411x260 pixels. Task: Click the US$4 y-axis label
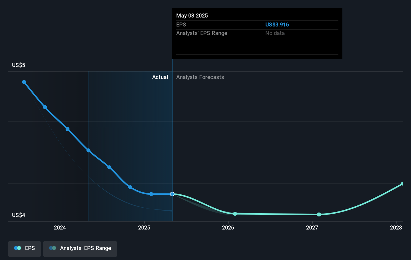point(19,215)
